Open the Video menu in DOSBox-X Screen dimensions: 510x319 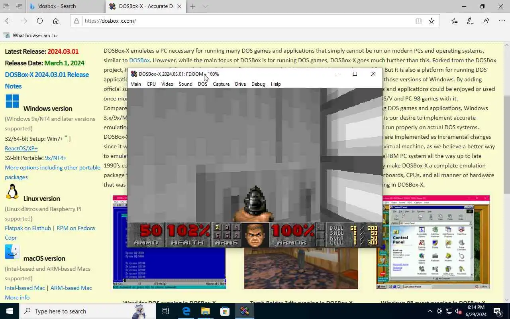pyautogui.click(x=167, y=84)
